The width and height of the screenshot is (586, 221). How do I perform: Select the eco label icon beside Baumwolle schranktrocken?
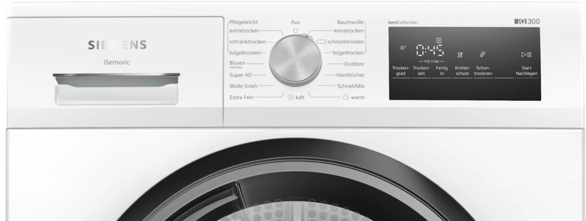coord(321,42)
